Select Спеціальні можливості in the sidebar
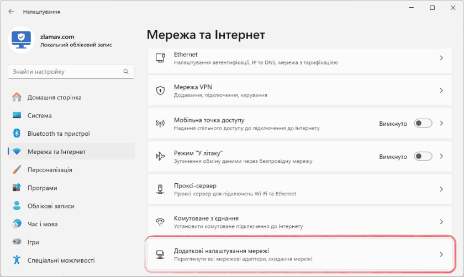 click(71, 260)
